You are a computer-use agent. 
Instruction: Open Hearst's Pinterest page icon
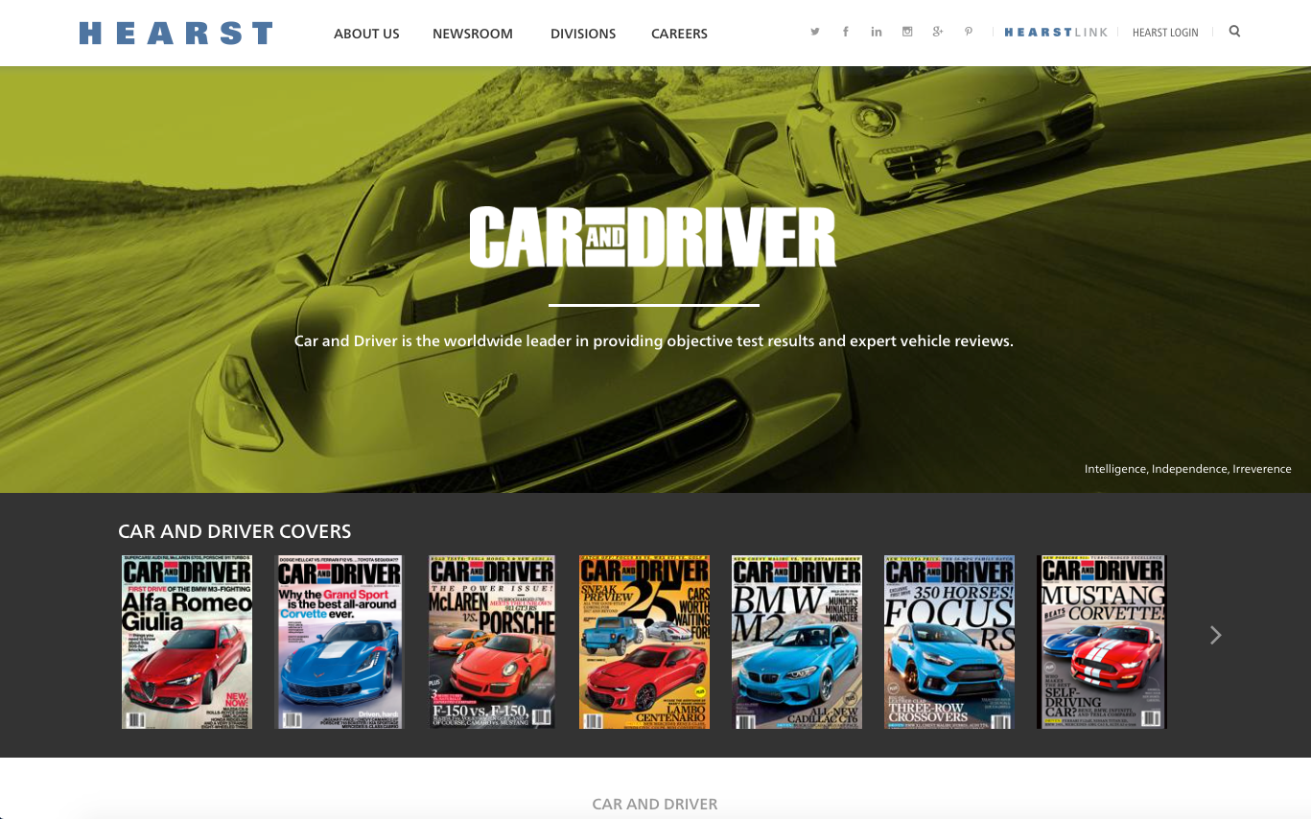pyautogui.click(x=969, y=32)
